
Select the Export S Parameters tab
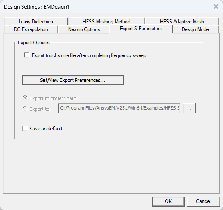tap(141, 29)
